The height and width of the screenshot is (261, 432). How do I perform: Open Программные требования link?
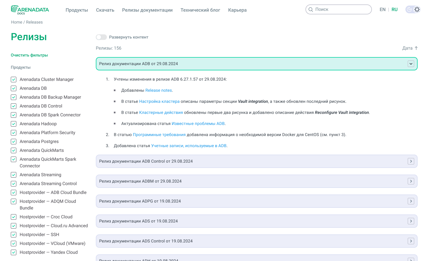pos(159,135)
